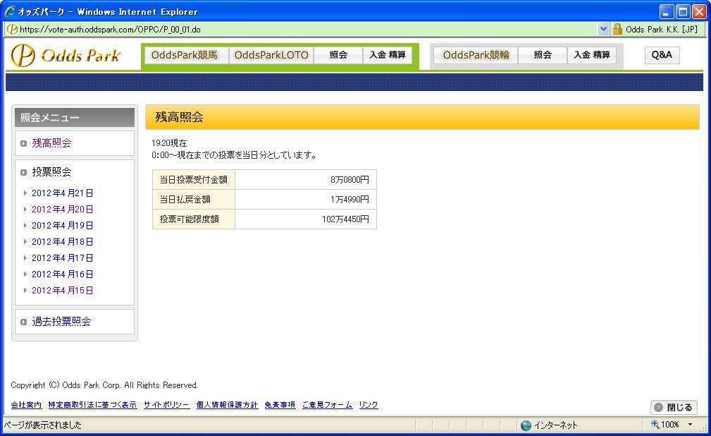Open the ご意見フォーム footer link
The image size is (711, 436).
pyautogui.click(x=327, y=405)
